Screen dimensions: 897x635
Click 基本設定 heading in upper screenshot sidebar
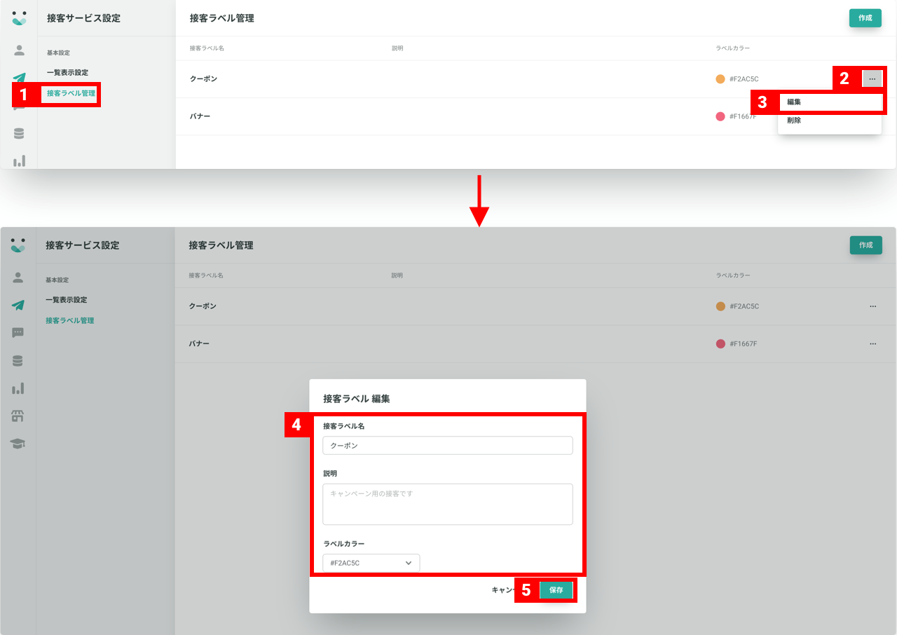pos(58,53)
